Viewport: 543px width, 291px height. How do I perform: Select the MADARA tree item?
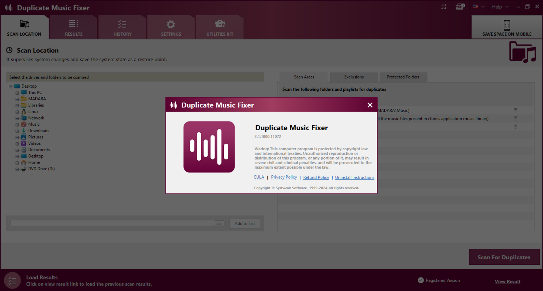[37, 99]
